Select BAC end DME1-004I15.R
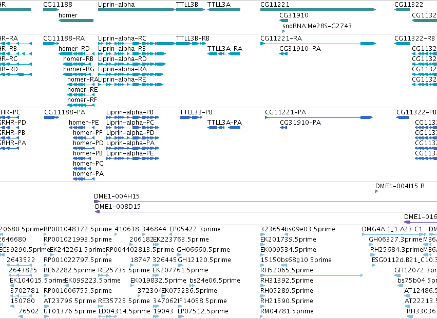The width and height of the screenshot is (437, 319). [377, 191]
